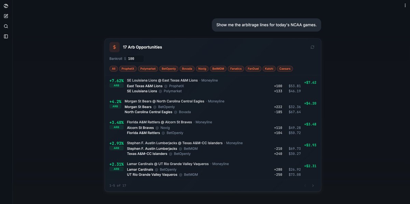Image resolution: width=410 pixels, height=204 pixels.
Task: Click the +3.48% arb percentage
Action: [x=117, y=122]
